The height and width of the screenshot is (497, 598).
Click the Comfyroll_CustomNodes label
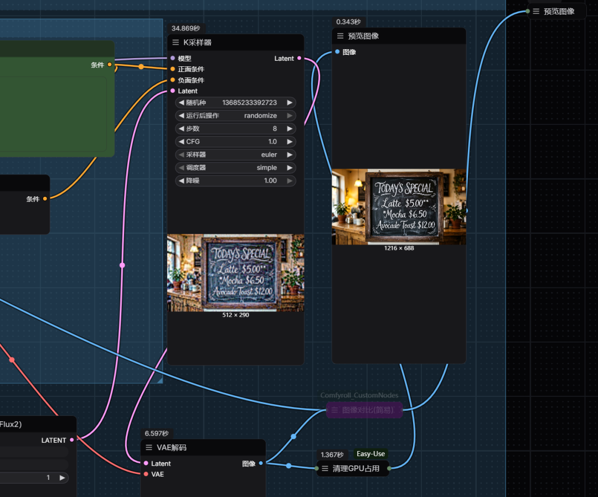point(359,395)
